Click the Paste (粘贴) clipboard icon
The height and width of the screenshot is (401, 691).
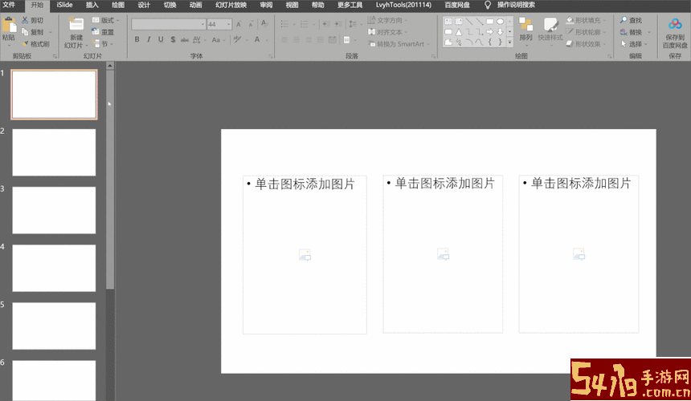pyautogui.click(x=9, y=26)
